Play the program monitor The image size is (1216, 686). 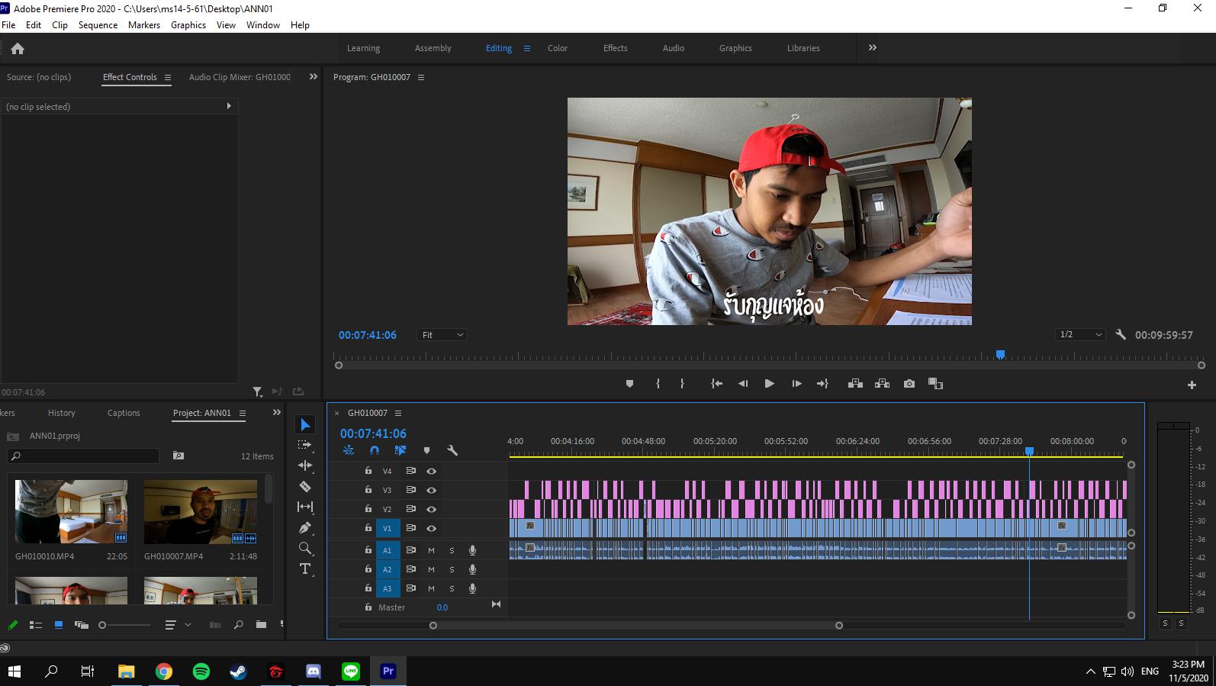[x=769, y=384]
